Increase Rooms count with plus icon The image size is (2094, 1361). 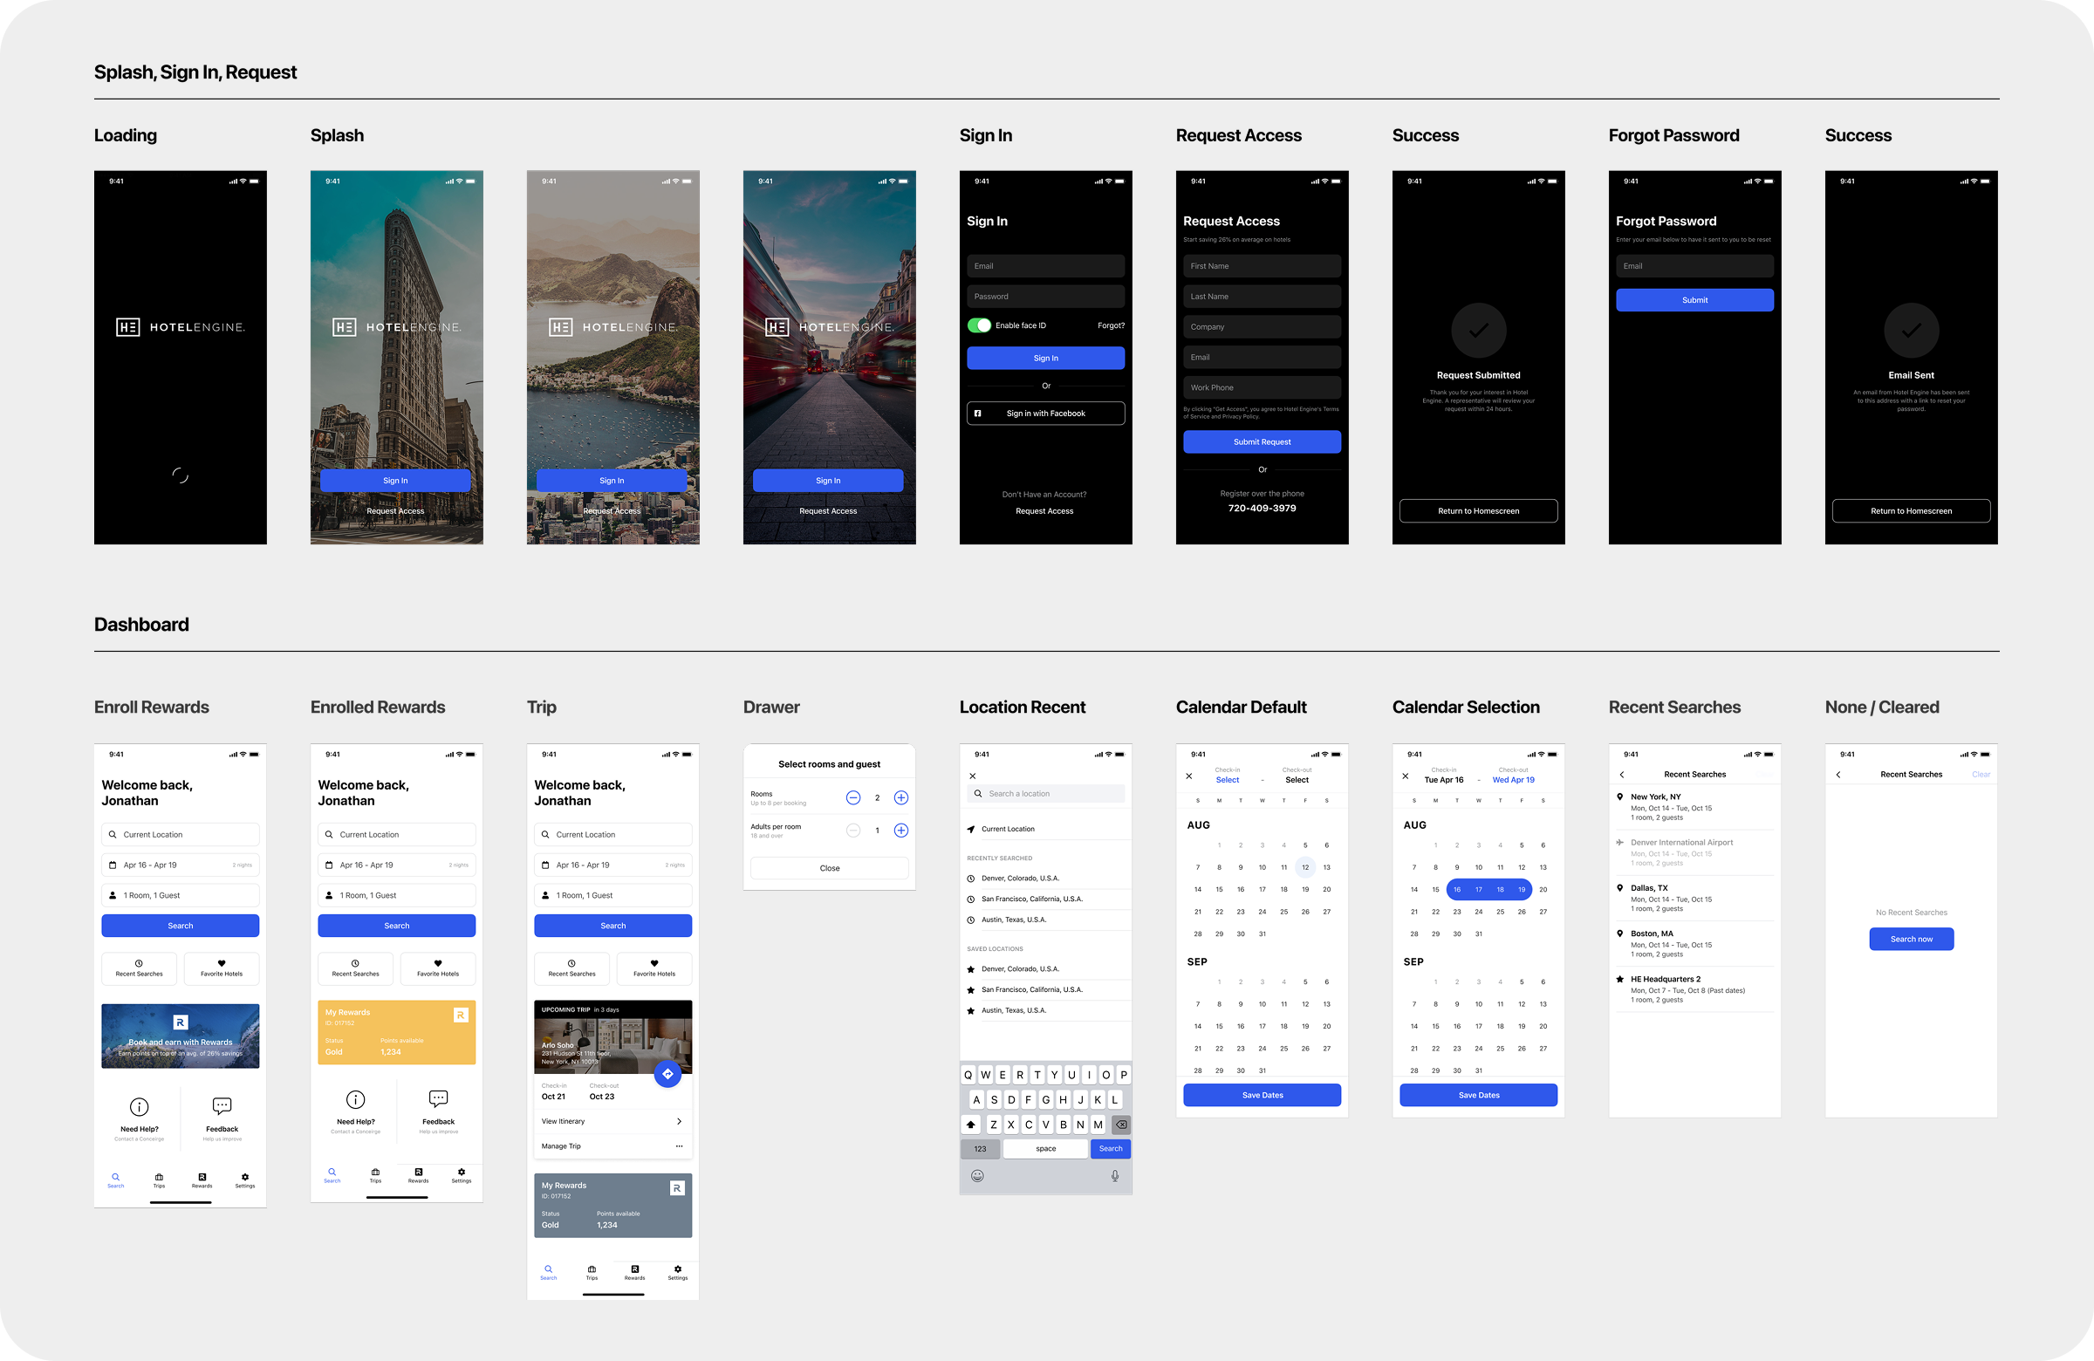click(901, 798)
